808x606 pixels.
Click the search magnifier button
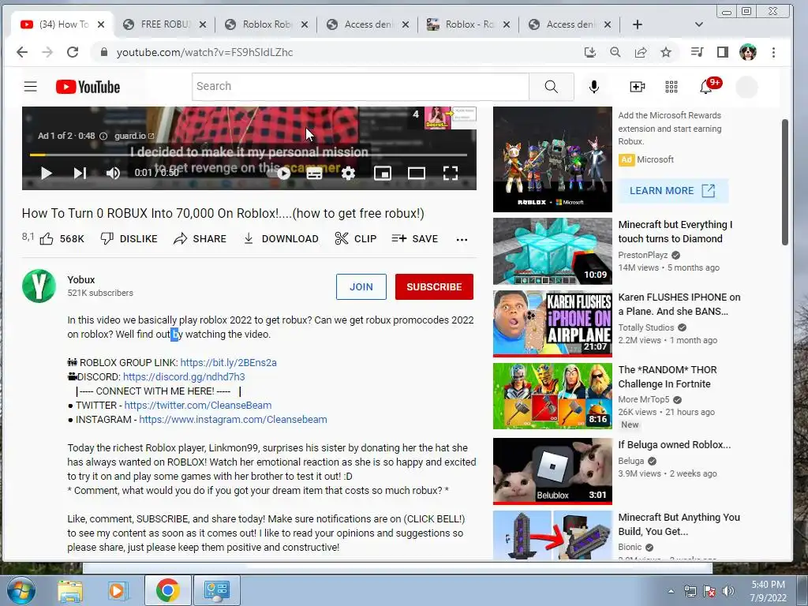pos(552,87)
